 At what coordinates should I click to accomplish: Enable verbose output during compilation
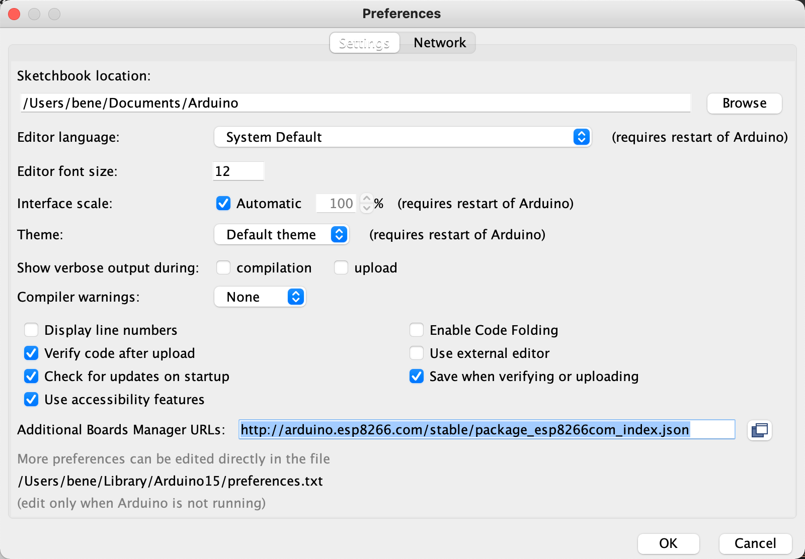(223, 268)
